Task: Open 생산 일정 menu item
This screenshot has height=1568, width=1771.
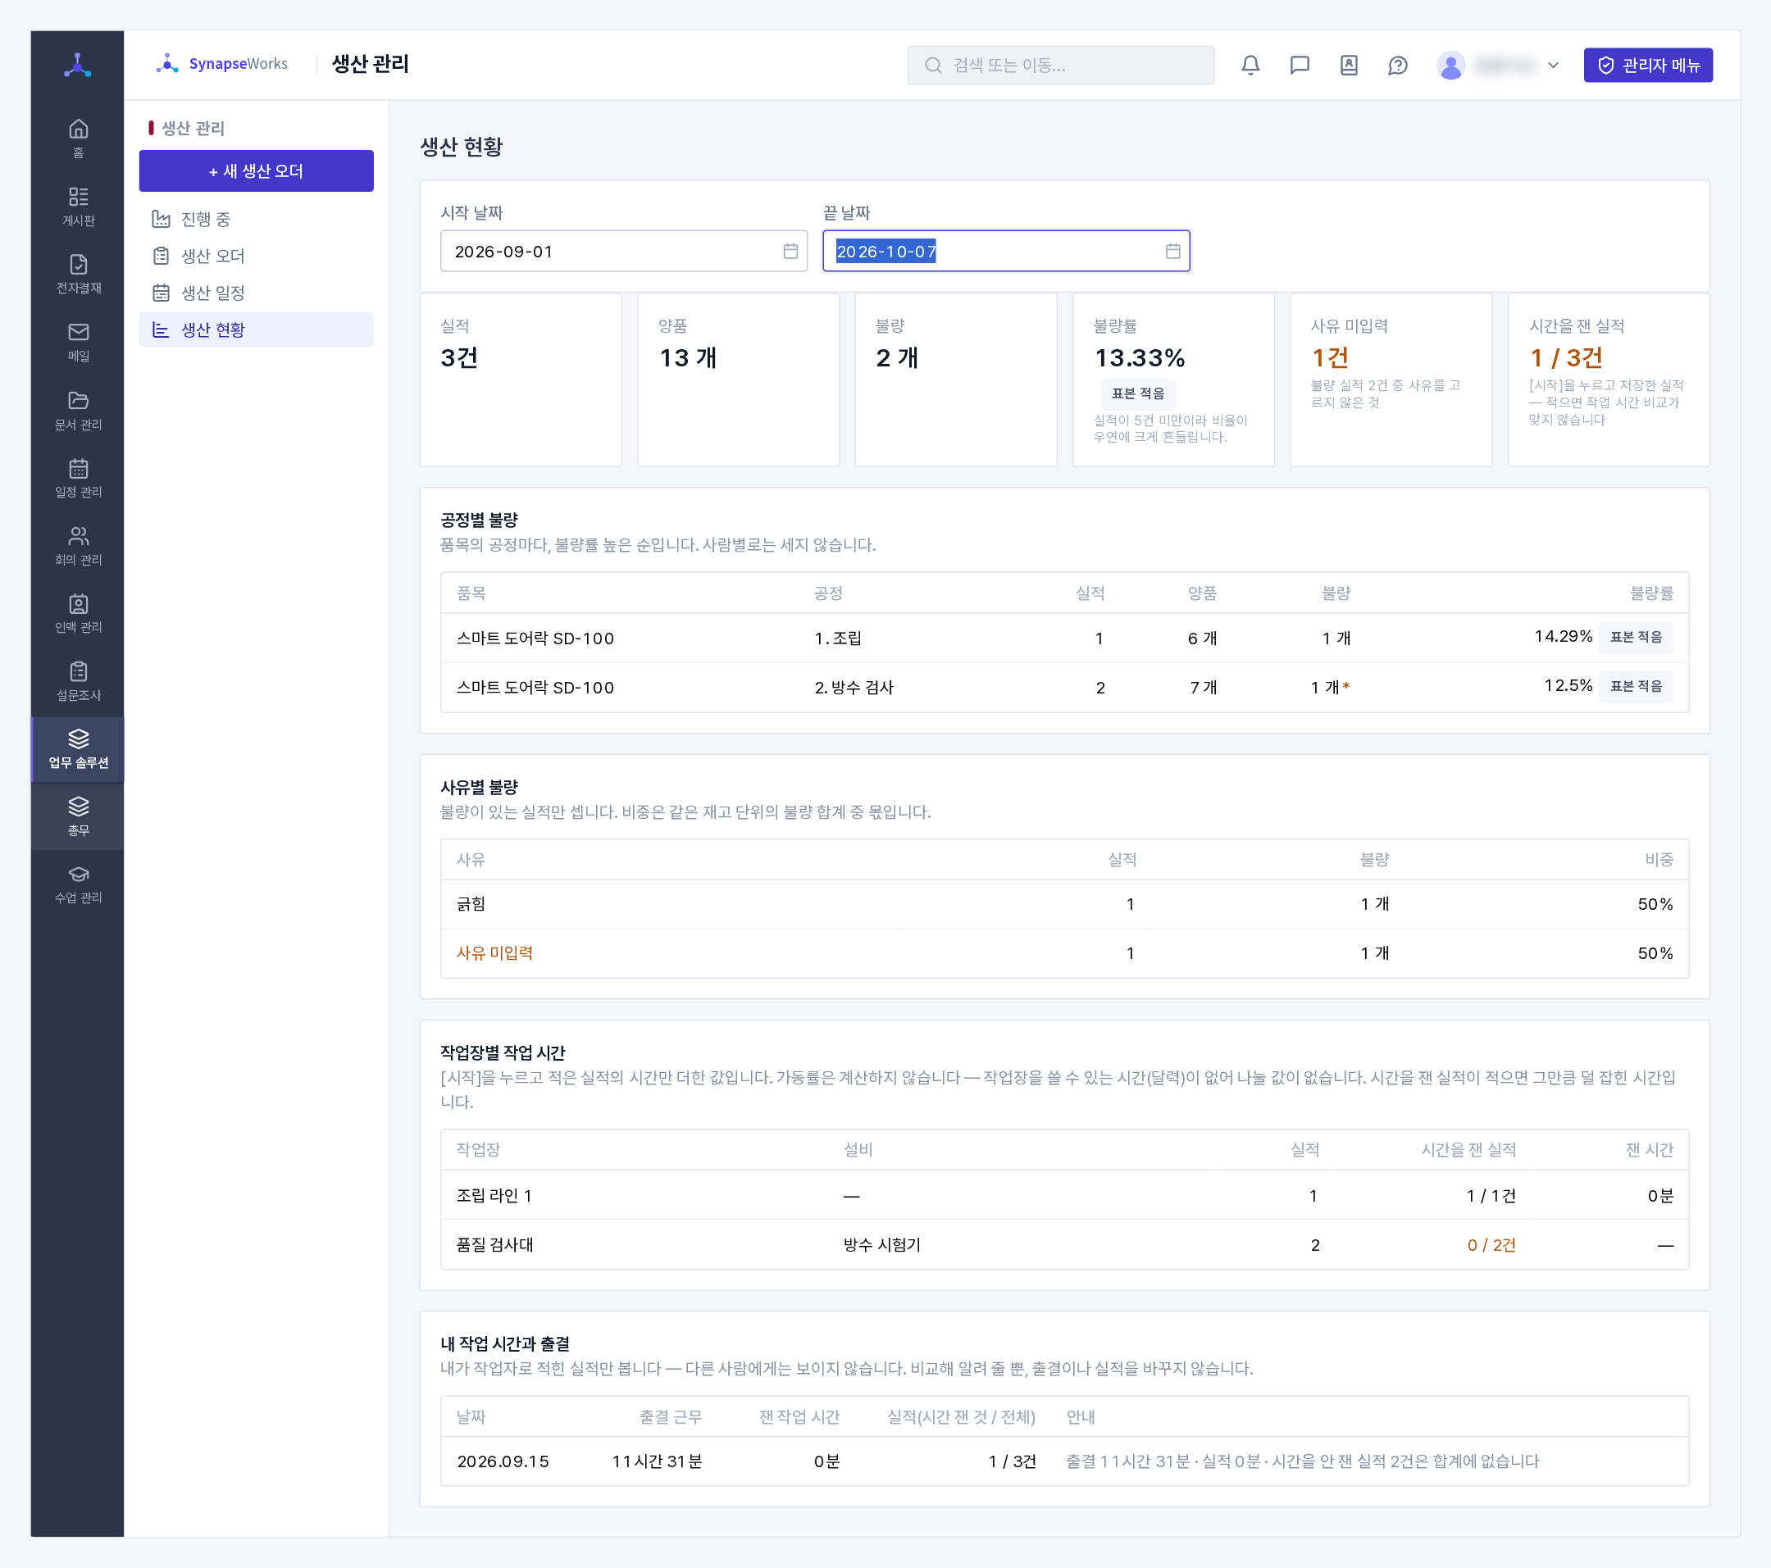Action: 256,293
